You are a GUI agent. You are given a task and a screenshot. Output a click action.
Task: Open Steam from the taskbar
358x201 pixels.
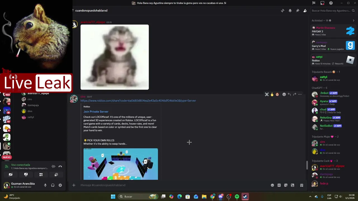pyautogui.click(x=245, y=197)
